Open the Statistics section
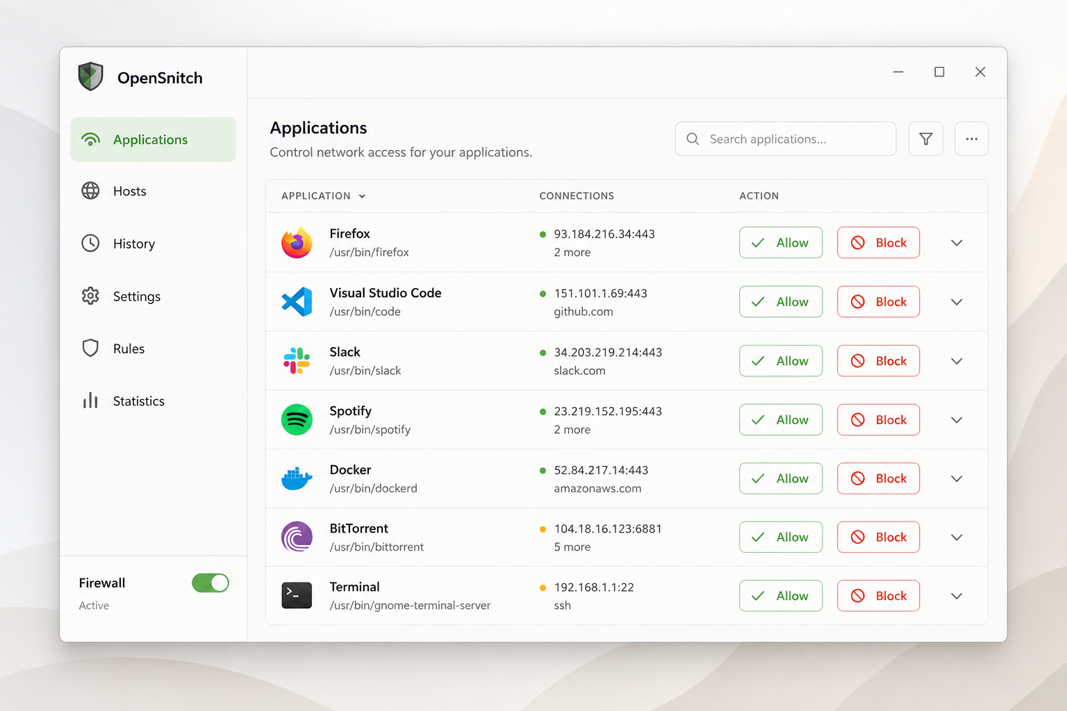Viewport: 1067px width, 711px height. tap(153, 401)
